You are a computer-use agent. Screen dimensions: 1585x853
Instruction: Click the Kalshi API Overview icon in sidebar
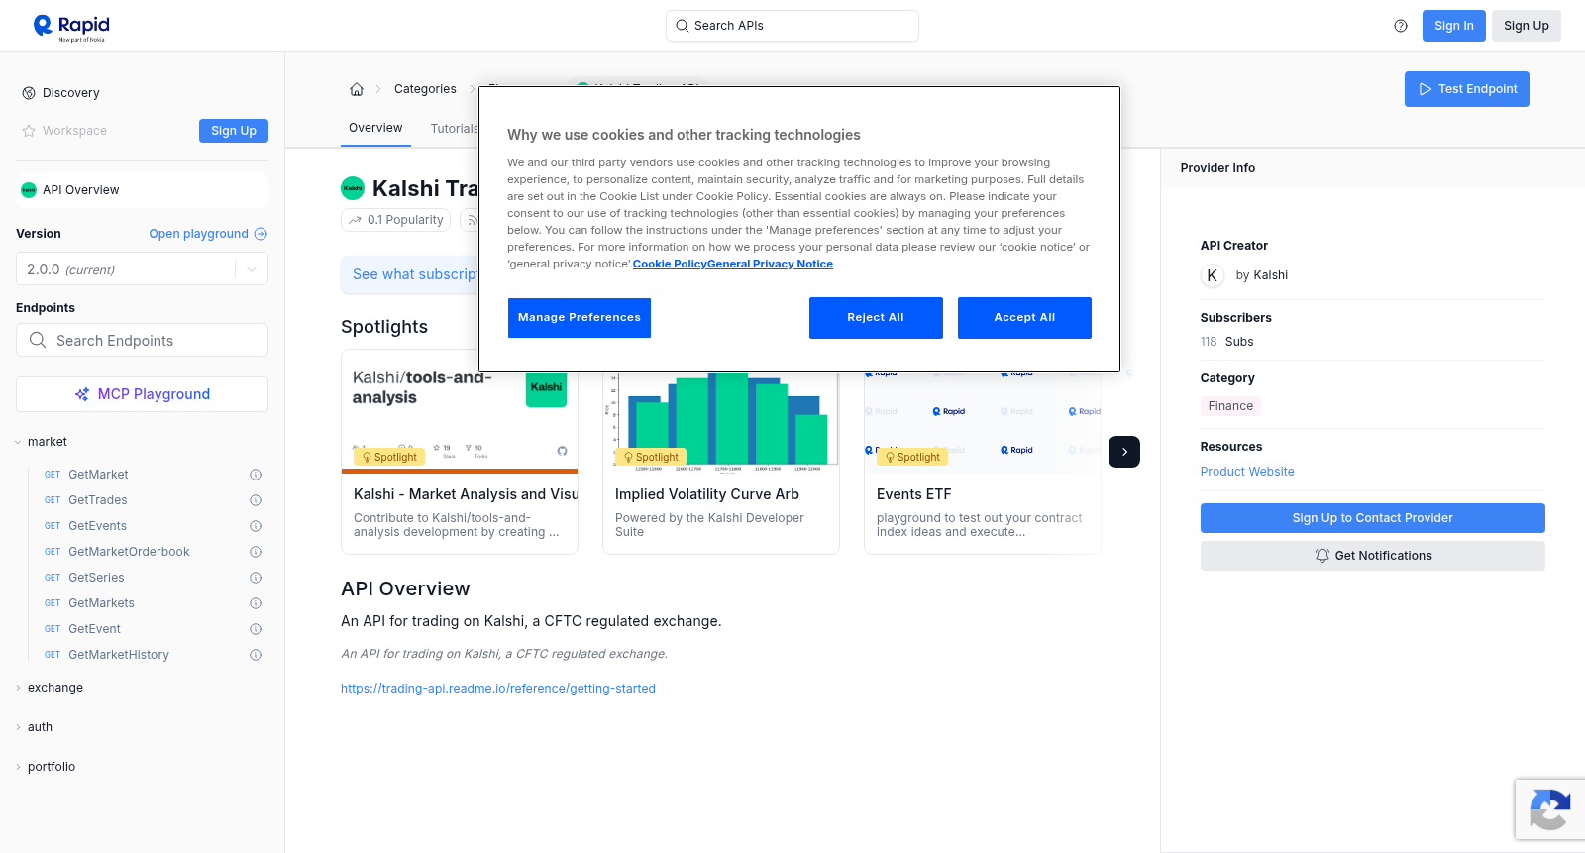tap(29, 190)
